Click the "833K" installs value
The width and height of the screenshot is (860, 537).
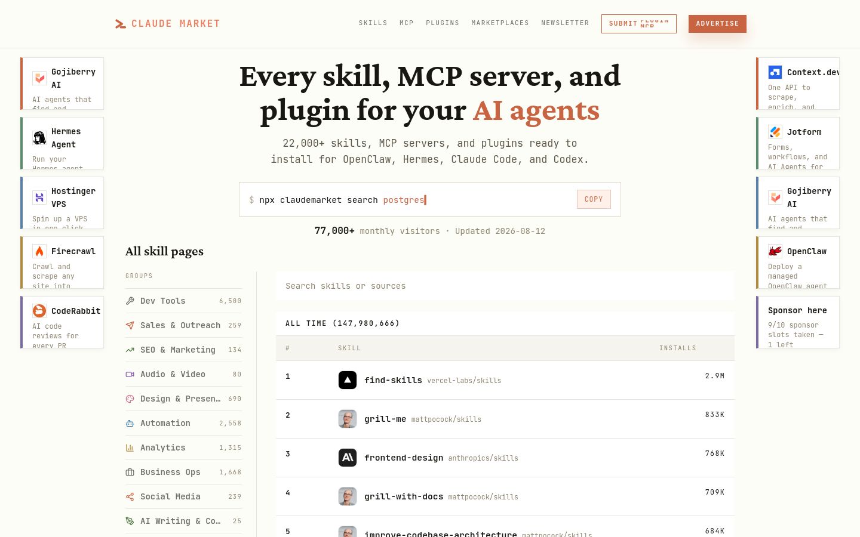pos(715,415)
